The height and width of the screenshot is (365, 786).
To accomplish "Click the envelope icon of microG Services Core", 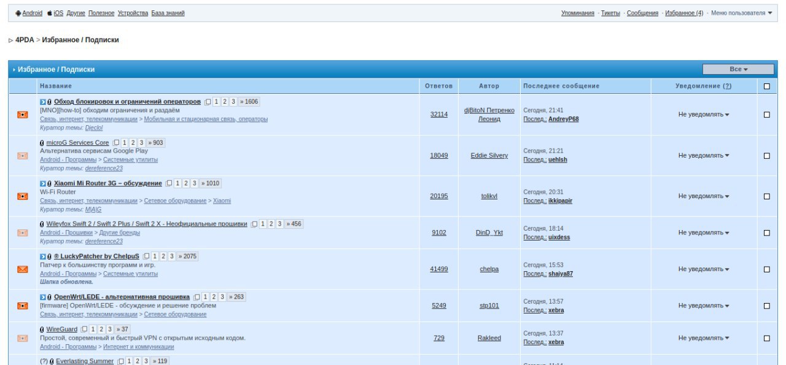I will coord(23,156).
